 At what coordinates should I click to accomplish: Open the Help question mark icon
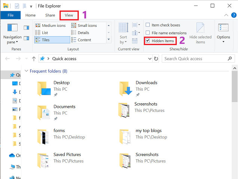click(234, 15)
